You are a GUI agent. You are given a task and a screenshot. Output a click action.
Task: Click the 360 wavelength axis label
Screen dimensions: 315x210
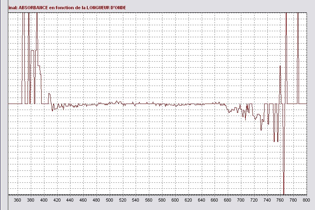pyautogui.click(x=17, y=200)
